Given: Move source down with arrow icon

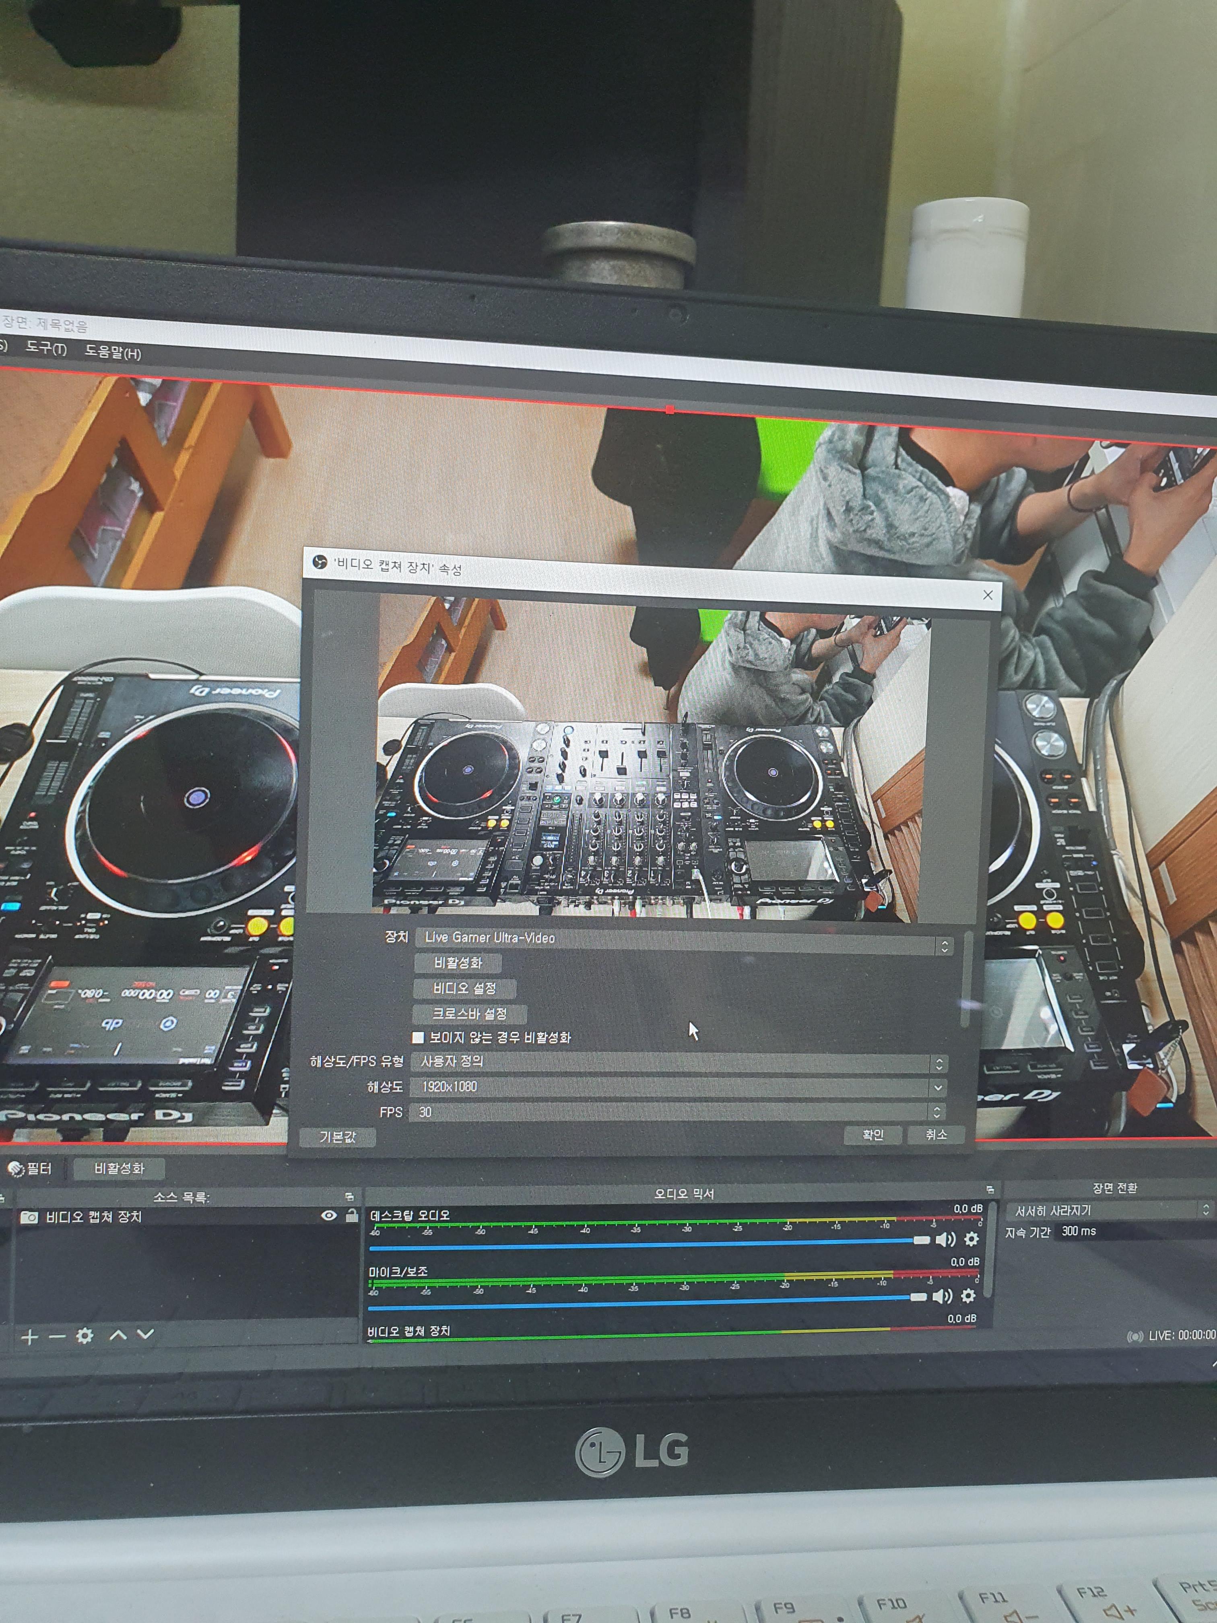Looking at the screenshot, I should 145,1333.
